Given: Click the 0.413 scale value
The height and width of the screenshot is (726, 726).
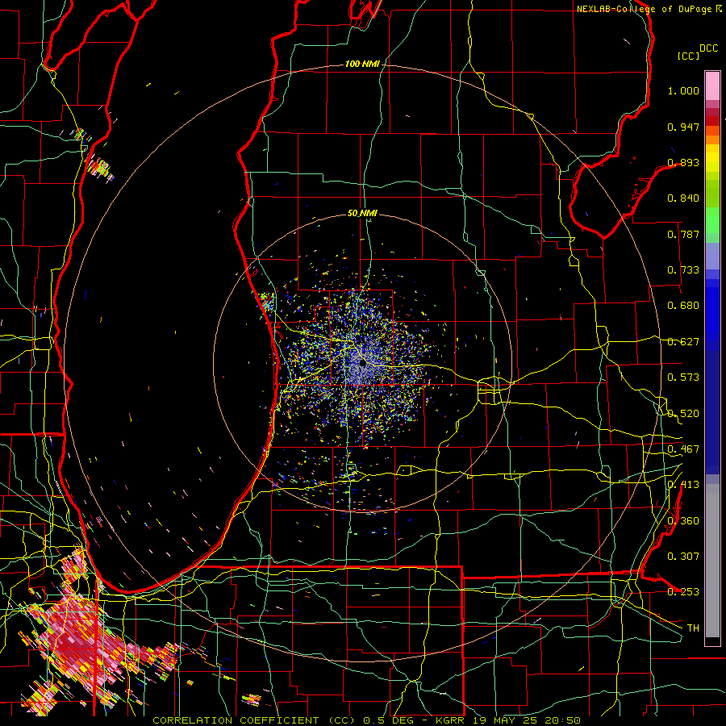Looking at the screenshot, I should tap(683, 485).
